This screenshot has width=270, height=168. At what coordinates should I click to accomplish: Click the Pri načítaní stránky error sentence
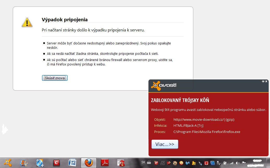pos(93,30)
